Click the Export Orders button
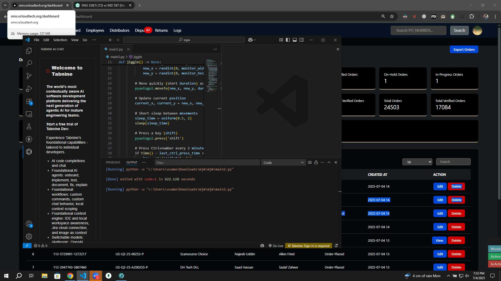 464,49
